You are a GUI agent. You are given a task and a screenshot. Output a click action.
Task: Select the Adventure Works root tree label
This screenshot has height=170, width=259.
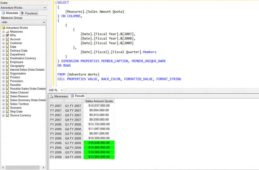(x=17, y=28)
